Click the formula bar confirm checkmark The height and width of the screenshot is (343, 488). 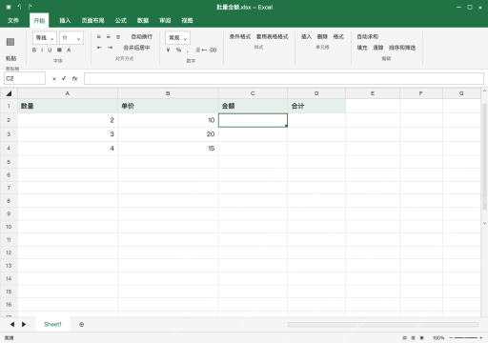[64, 78]
